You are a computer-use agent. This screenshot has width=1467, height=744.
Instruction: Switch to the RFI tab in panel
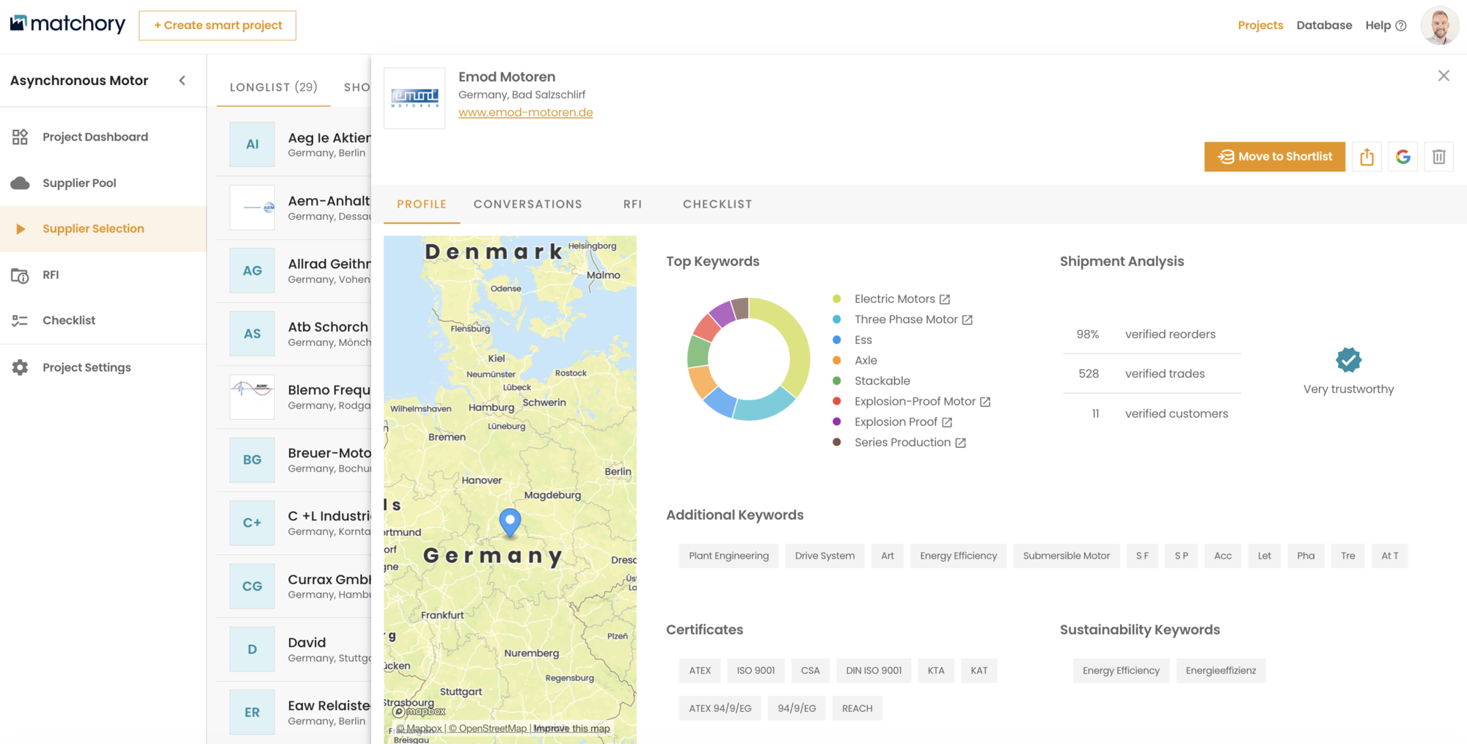coord(632,205)
